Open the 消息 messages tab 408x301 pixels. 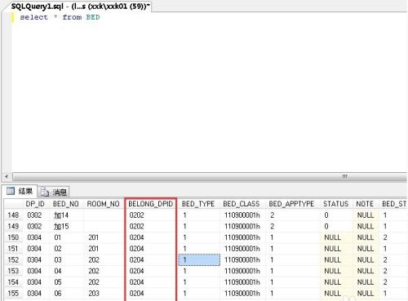pos(54,192)
